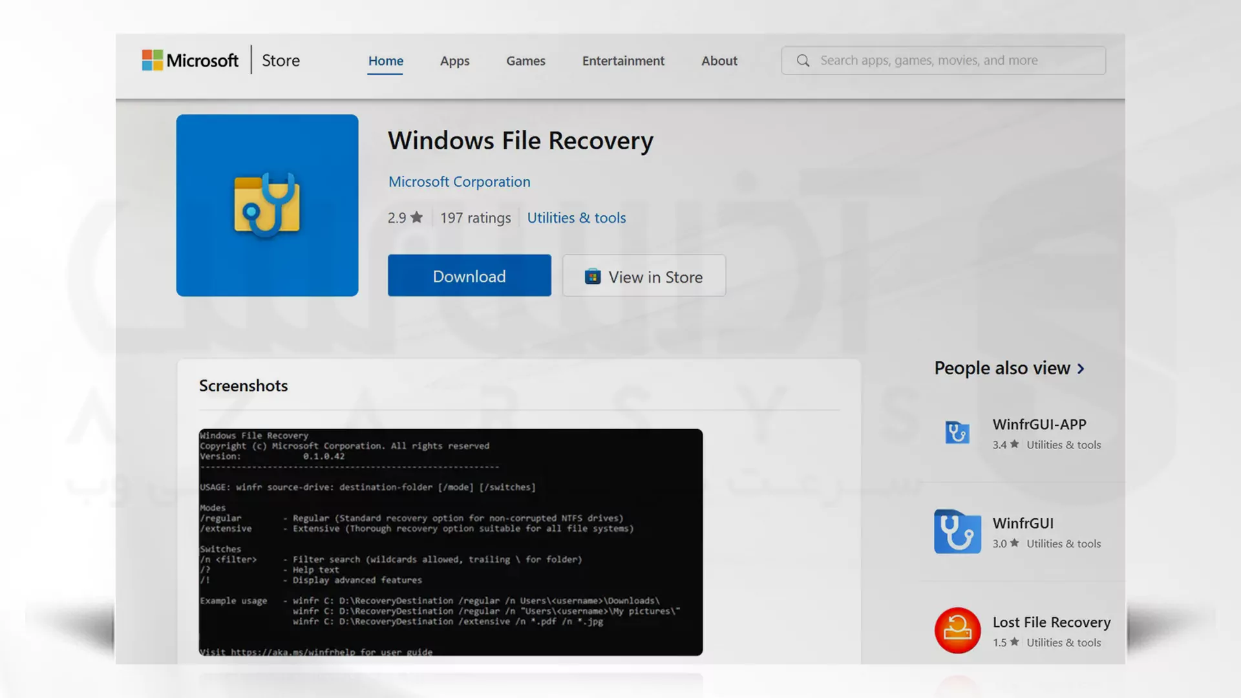Click the Store bag icon in View in Store

593,277
